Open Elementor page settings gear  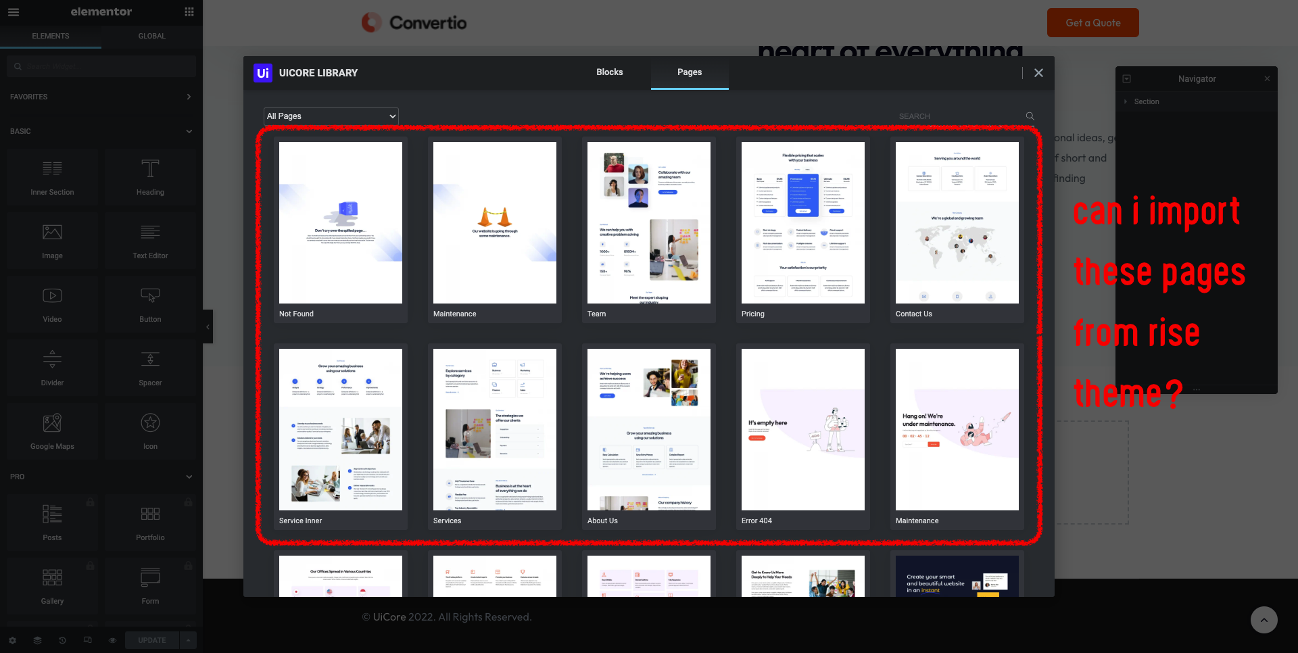(12, 640)
